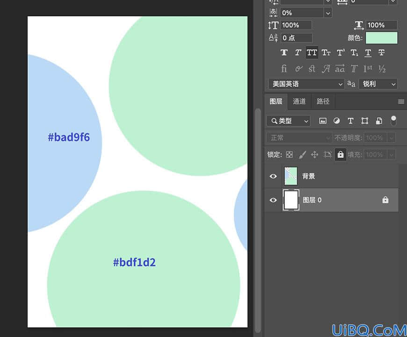This screenshot has height=337, width=407.
Task: Toggle Subscript text style
Action: pyautogui.click(x=354, y=53)
